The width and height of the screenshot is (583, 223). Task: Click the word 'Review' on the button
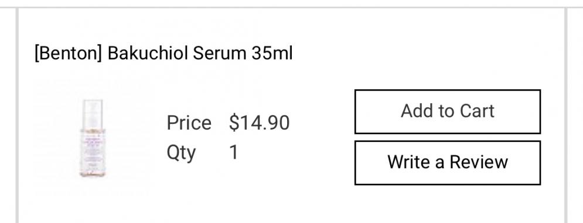click(479, 162)
